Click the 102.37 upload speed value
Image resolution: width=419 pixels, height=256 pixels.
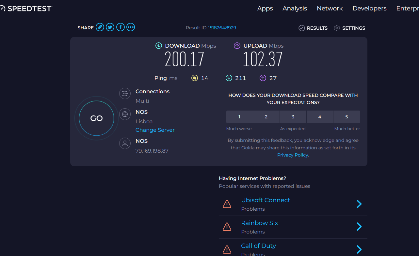(263, 59)
